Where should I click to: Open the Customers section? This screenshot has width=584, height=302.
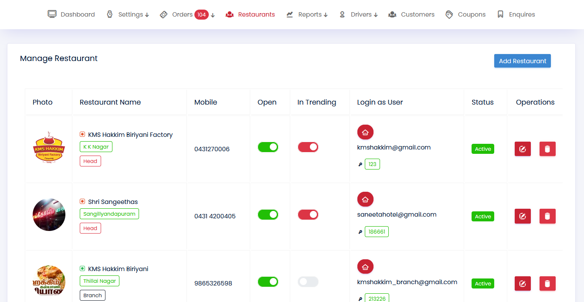(411, 14)
